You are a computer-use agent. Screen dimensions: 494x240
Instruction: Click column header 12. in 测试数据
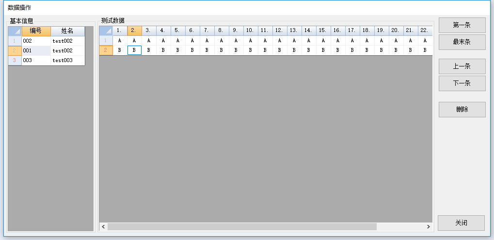tap(280, 31)
